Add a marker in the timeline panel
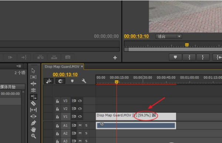 pyautogui.click(x=72, y=81)
